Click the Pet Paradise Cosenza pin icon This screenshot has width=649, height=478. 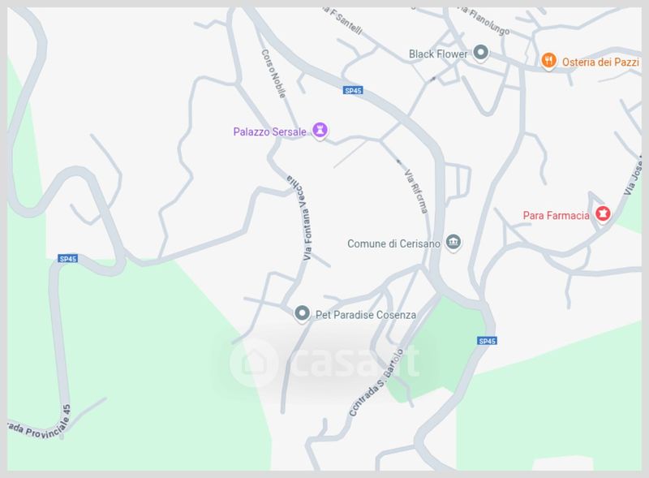click(x=302, y=313)
